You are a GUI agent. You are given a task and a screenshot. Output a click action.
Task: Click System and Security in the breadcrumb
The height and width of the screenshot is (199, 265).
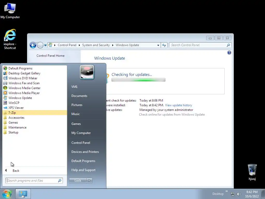pyautogui.click(x=96, y=45)
